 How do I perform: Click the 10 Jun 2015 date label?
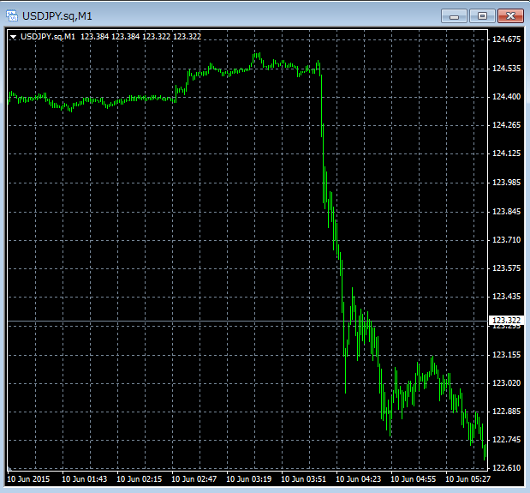30,480
